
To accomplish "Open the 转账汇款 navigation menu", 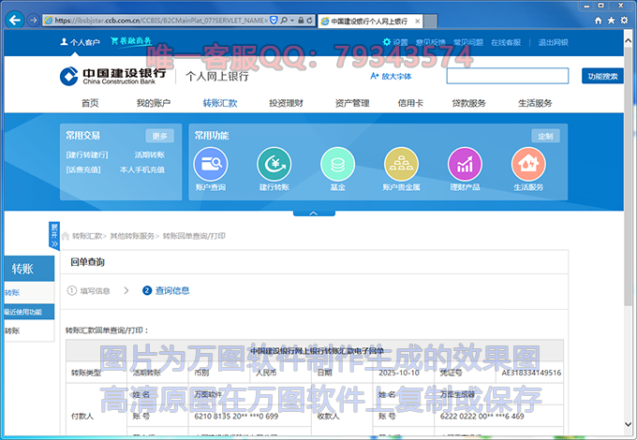I will tap(220, 103).
